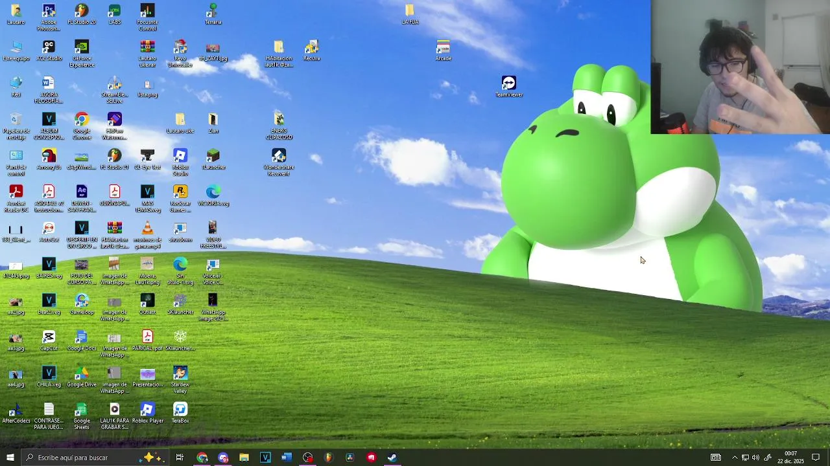Open File Explorer from the taskbar
Image resolution: width=830 pixels, height=466 pixels.
pyautogui.click(x=244, y=458)
